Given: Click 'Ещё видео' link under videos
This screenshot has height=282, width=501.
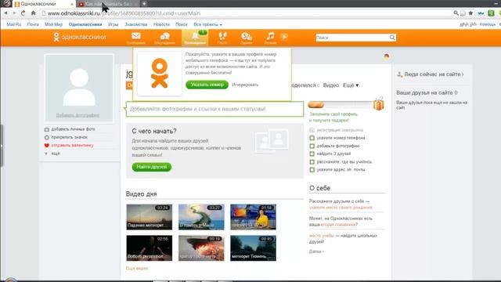Looking at the screenshot, I should (137, 268).
